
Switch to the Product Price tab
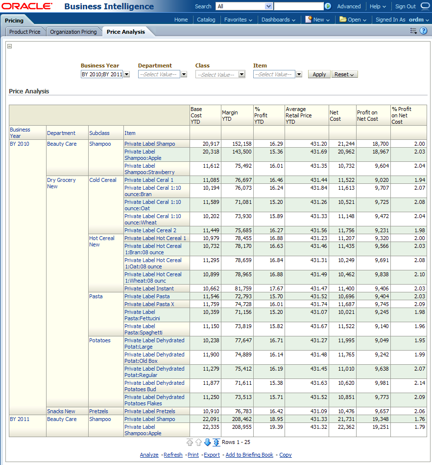point(25,32)
